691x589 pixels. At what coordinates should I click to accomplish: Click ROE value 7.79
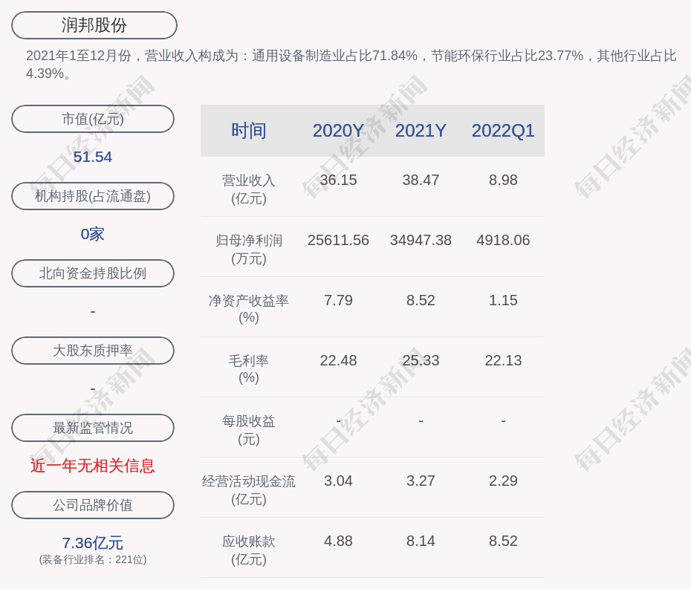pyautogui.click(x=338, y=301)
